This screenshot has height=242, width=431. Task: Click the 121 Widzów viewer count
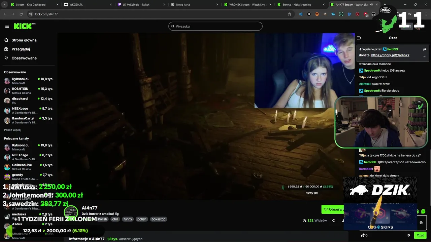(315, 220)
